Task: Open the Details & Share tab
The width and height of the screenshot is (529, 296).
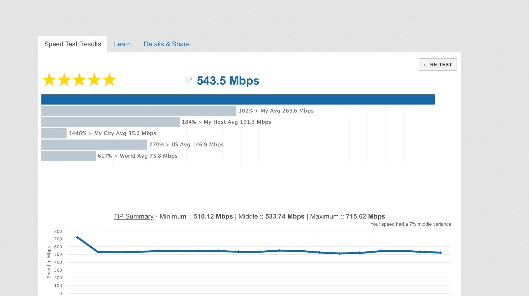Action: tap(167, 44)
